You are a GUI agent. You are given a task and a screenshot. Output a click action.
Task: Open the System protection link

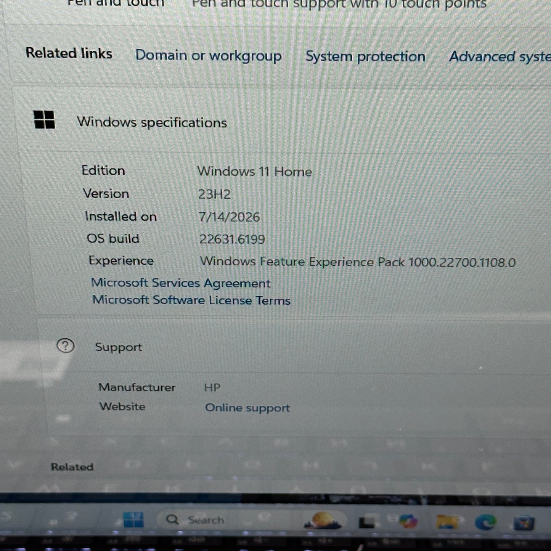pyautogui.click(x=365, y=56)
